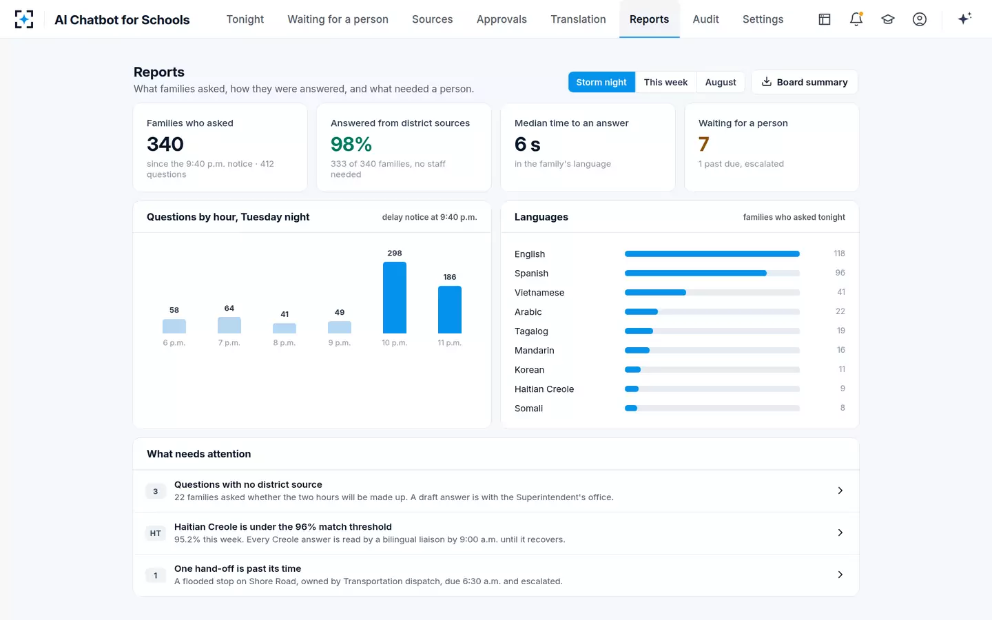Open the user account profile icon
Screen dimensions: 992x620
[x=920, y=19]
